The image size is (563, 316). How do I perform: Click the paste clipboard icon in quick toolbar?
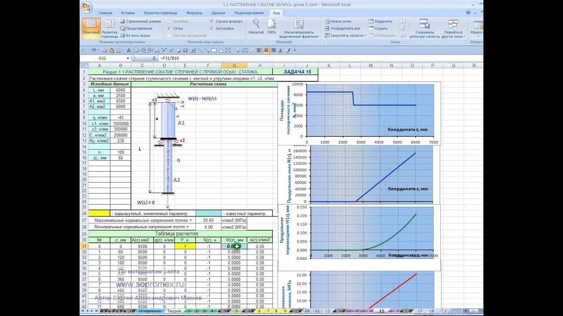point(111,50)
